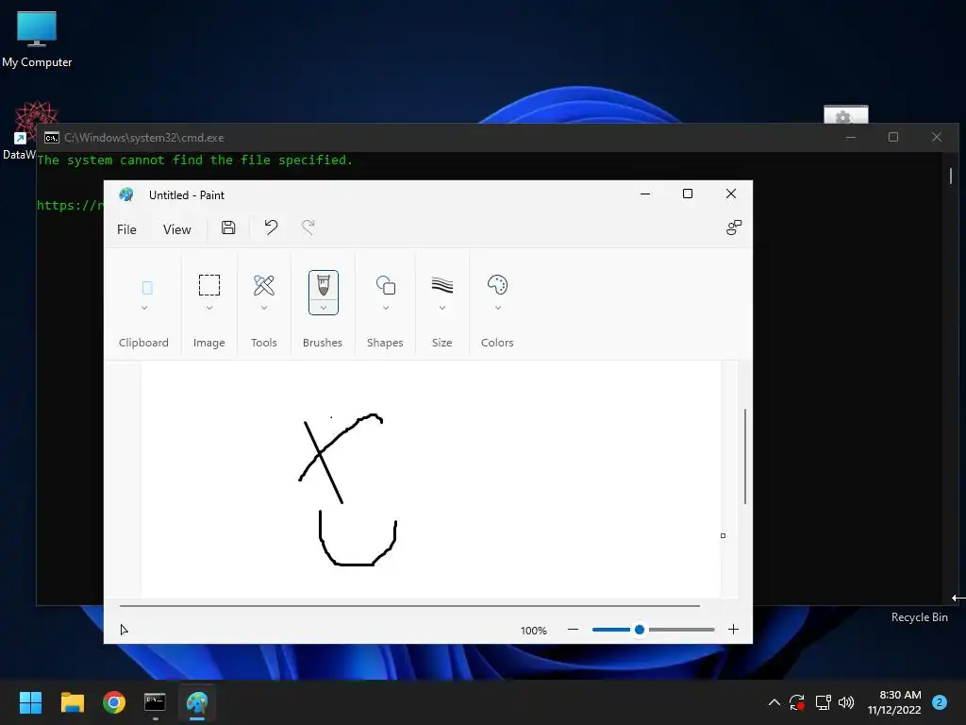Open the Size line thickness icon
The image size is (966, 725).
point(442,285)
